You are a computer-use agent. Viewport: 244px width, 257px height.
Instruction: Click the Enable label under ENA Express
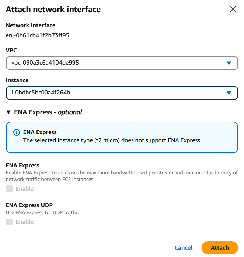(x=25, y=189)
